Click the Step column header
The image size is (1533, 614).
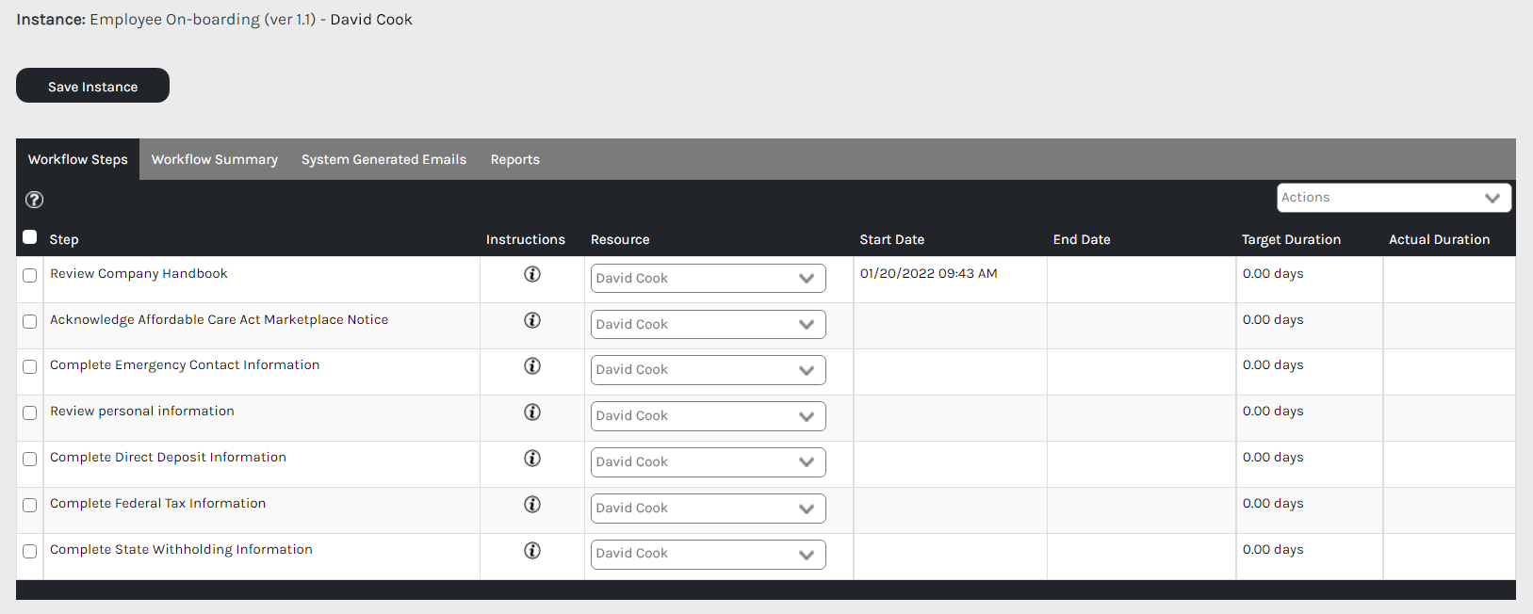tap(64, 239)
